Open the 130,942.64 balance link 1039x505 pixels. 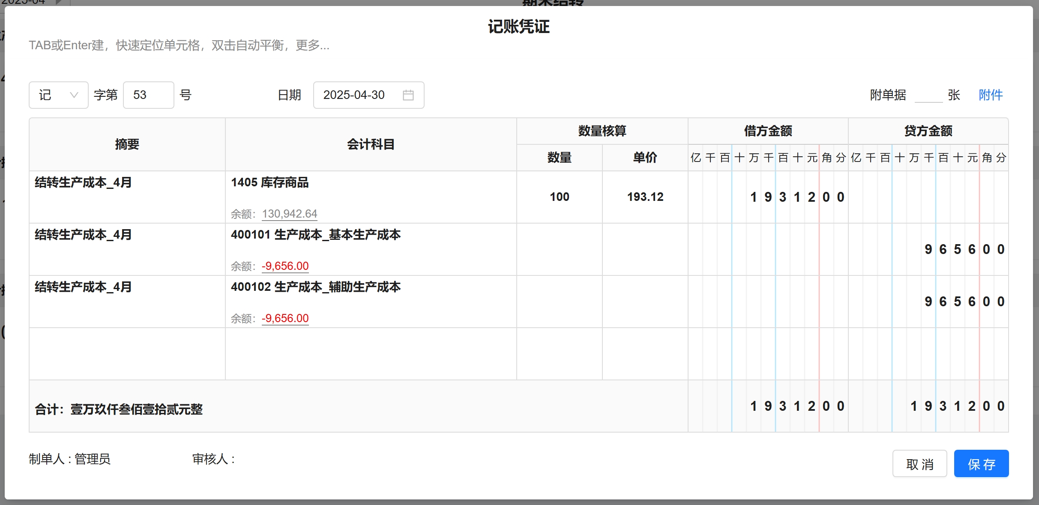pos(289,214)
